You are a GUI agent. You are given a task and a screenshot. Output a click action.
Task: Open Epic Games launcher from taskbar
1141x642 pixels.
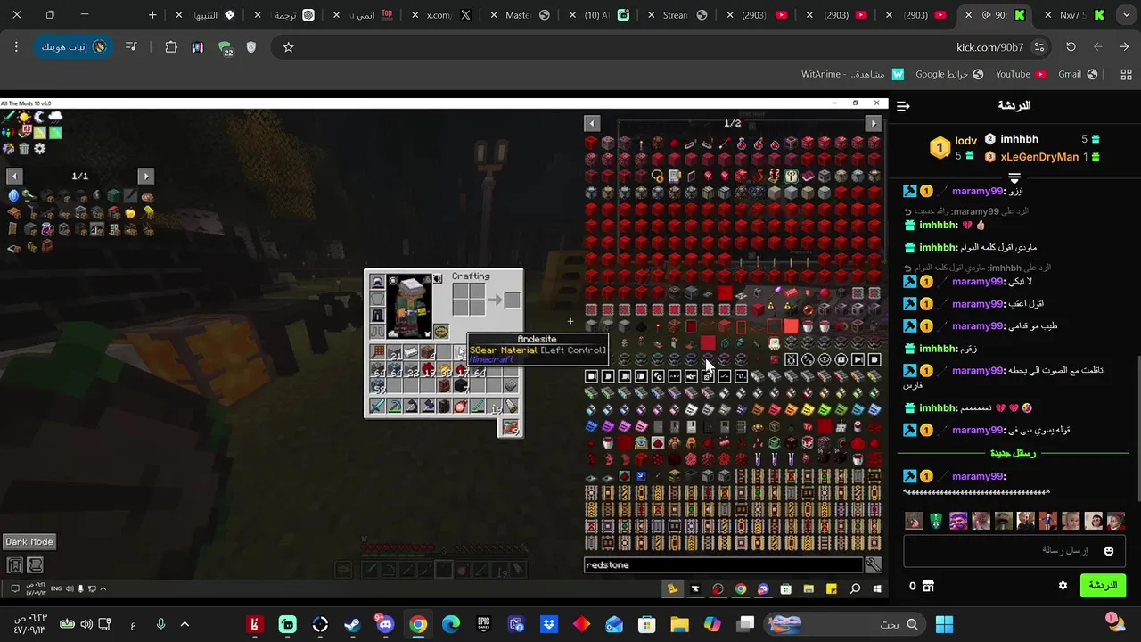pyautogui.click(x=483, y=624)
